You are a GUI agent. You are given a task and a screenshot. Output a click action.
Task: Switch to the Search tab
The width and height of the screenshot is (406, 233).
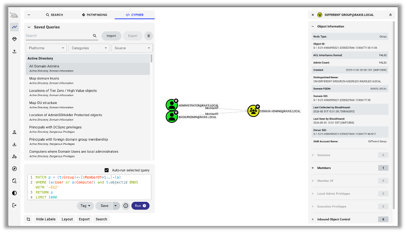54,15
